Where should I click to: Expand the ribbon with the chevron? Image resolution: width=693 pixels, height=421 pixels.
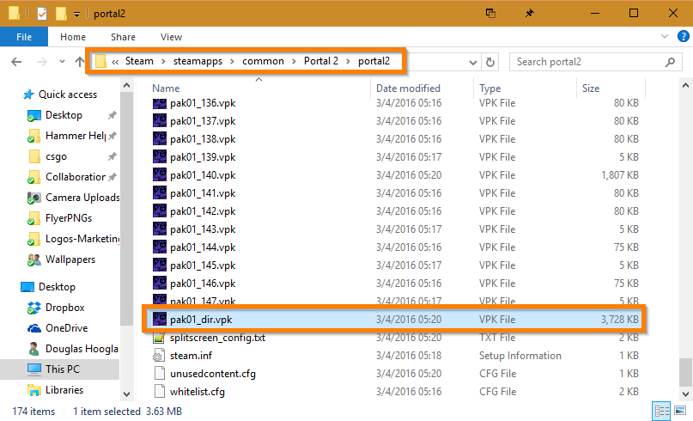tap(664, 36)
